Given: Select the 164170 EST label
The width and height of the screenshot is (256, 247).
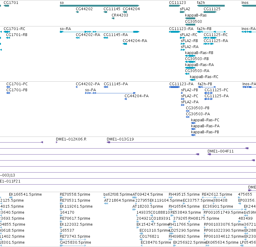Looking at the screenshot, I should (x=67, y=212).
